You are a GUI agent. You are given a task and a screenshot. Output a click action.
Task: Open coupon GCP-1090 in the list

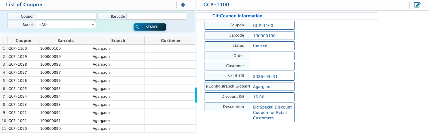(x=17, y=129)
